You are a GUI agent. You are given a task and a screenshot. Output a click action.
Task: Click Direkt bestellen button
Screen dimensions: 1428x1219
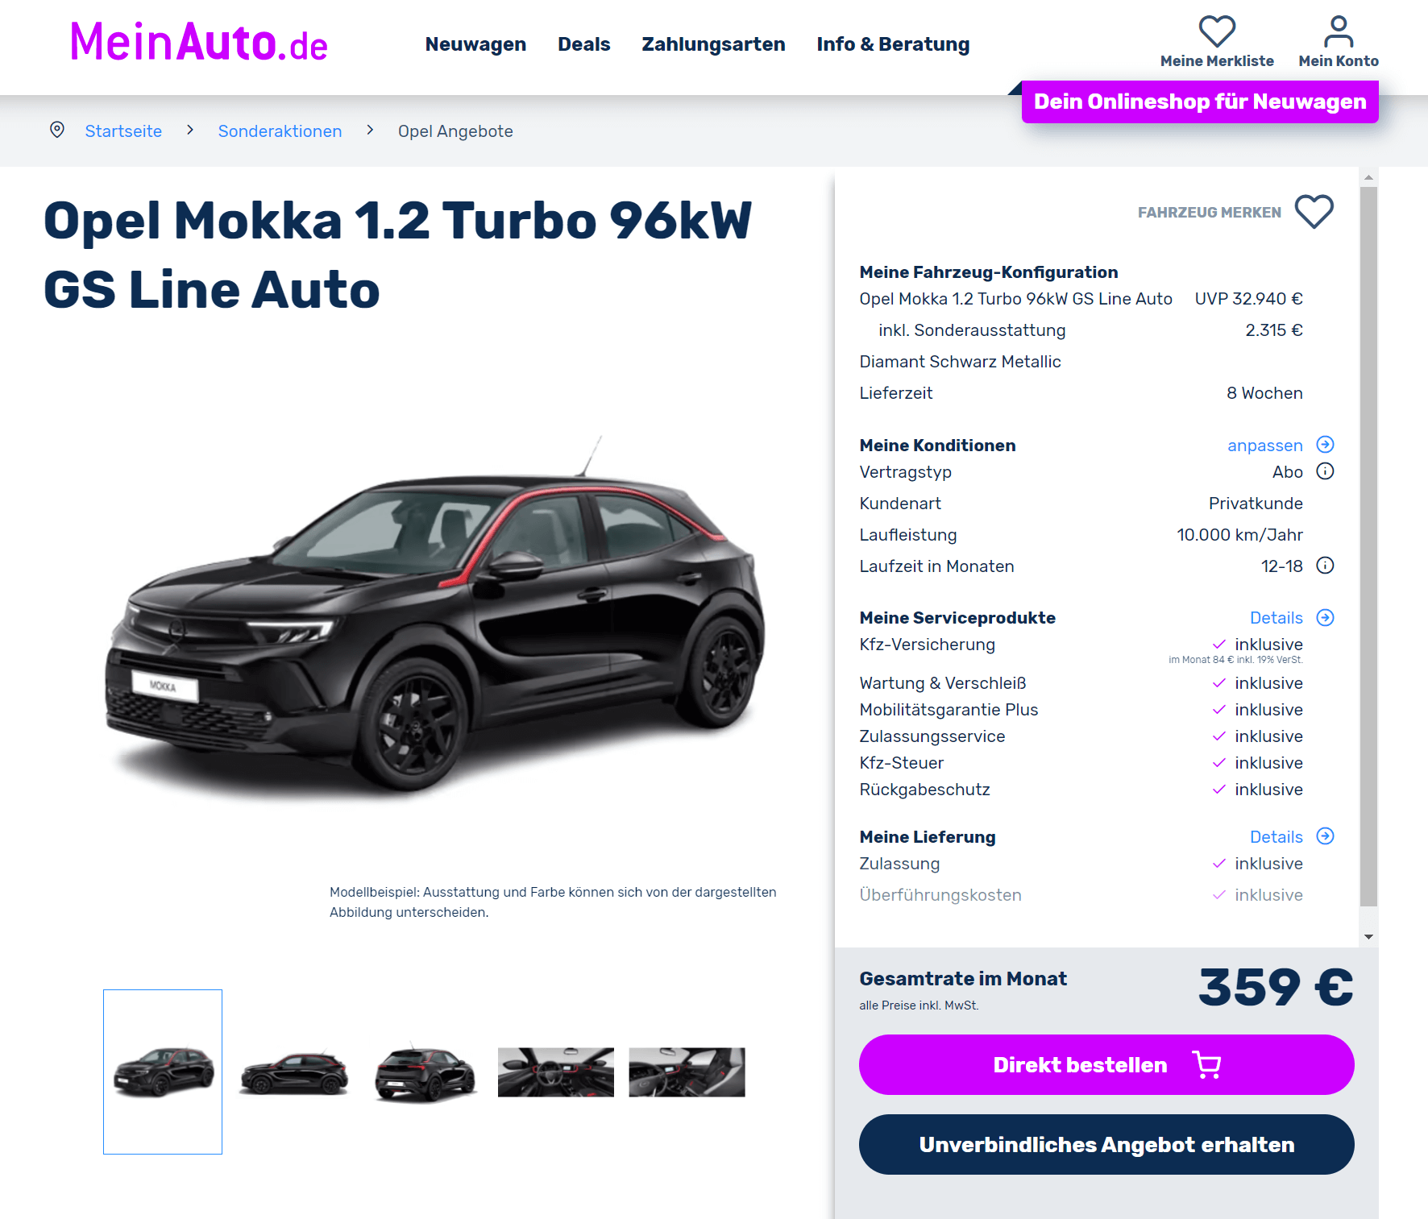click(x=1106, y=1064)
